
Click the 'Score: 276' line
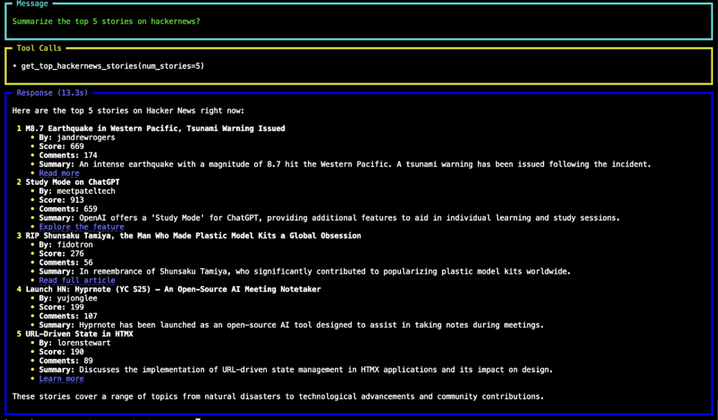pyautogui.click(x=62, y=253)
